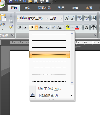The image size is (100, 115).
Task: Open the Undo history dropdown arrow
Action: click(x=20, y=1)
